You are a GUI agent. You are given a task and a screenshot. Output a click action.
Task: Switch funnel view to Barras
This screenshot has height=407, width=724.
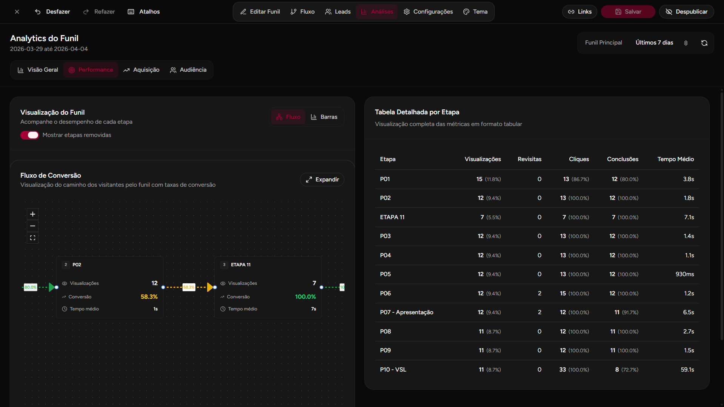pyautogui.click(x=324, y=117)
